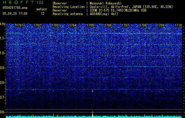
Task: Click the 0.6 frequency axis label
Action: (x=3, y=112)
